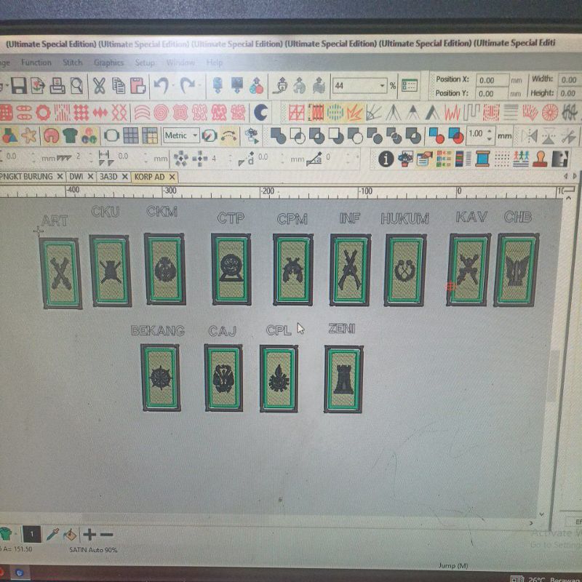Increase the 1.00 mm spinner value
The image size is (582, 582).
coord(489,132)
